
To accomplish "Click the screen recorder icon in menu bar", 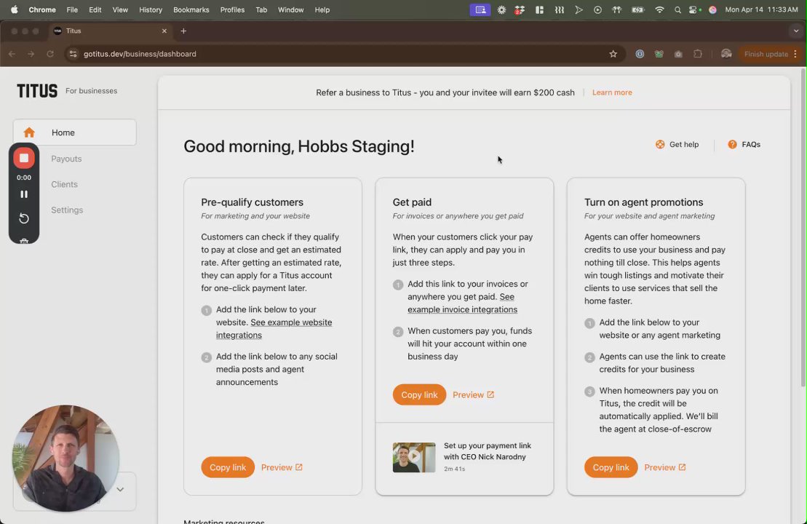I will click(480, 9).
